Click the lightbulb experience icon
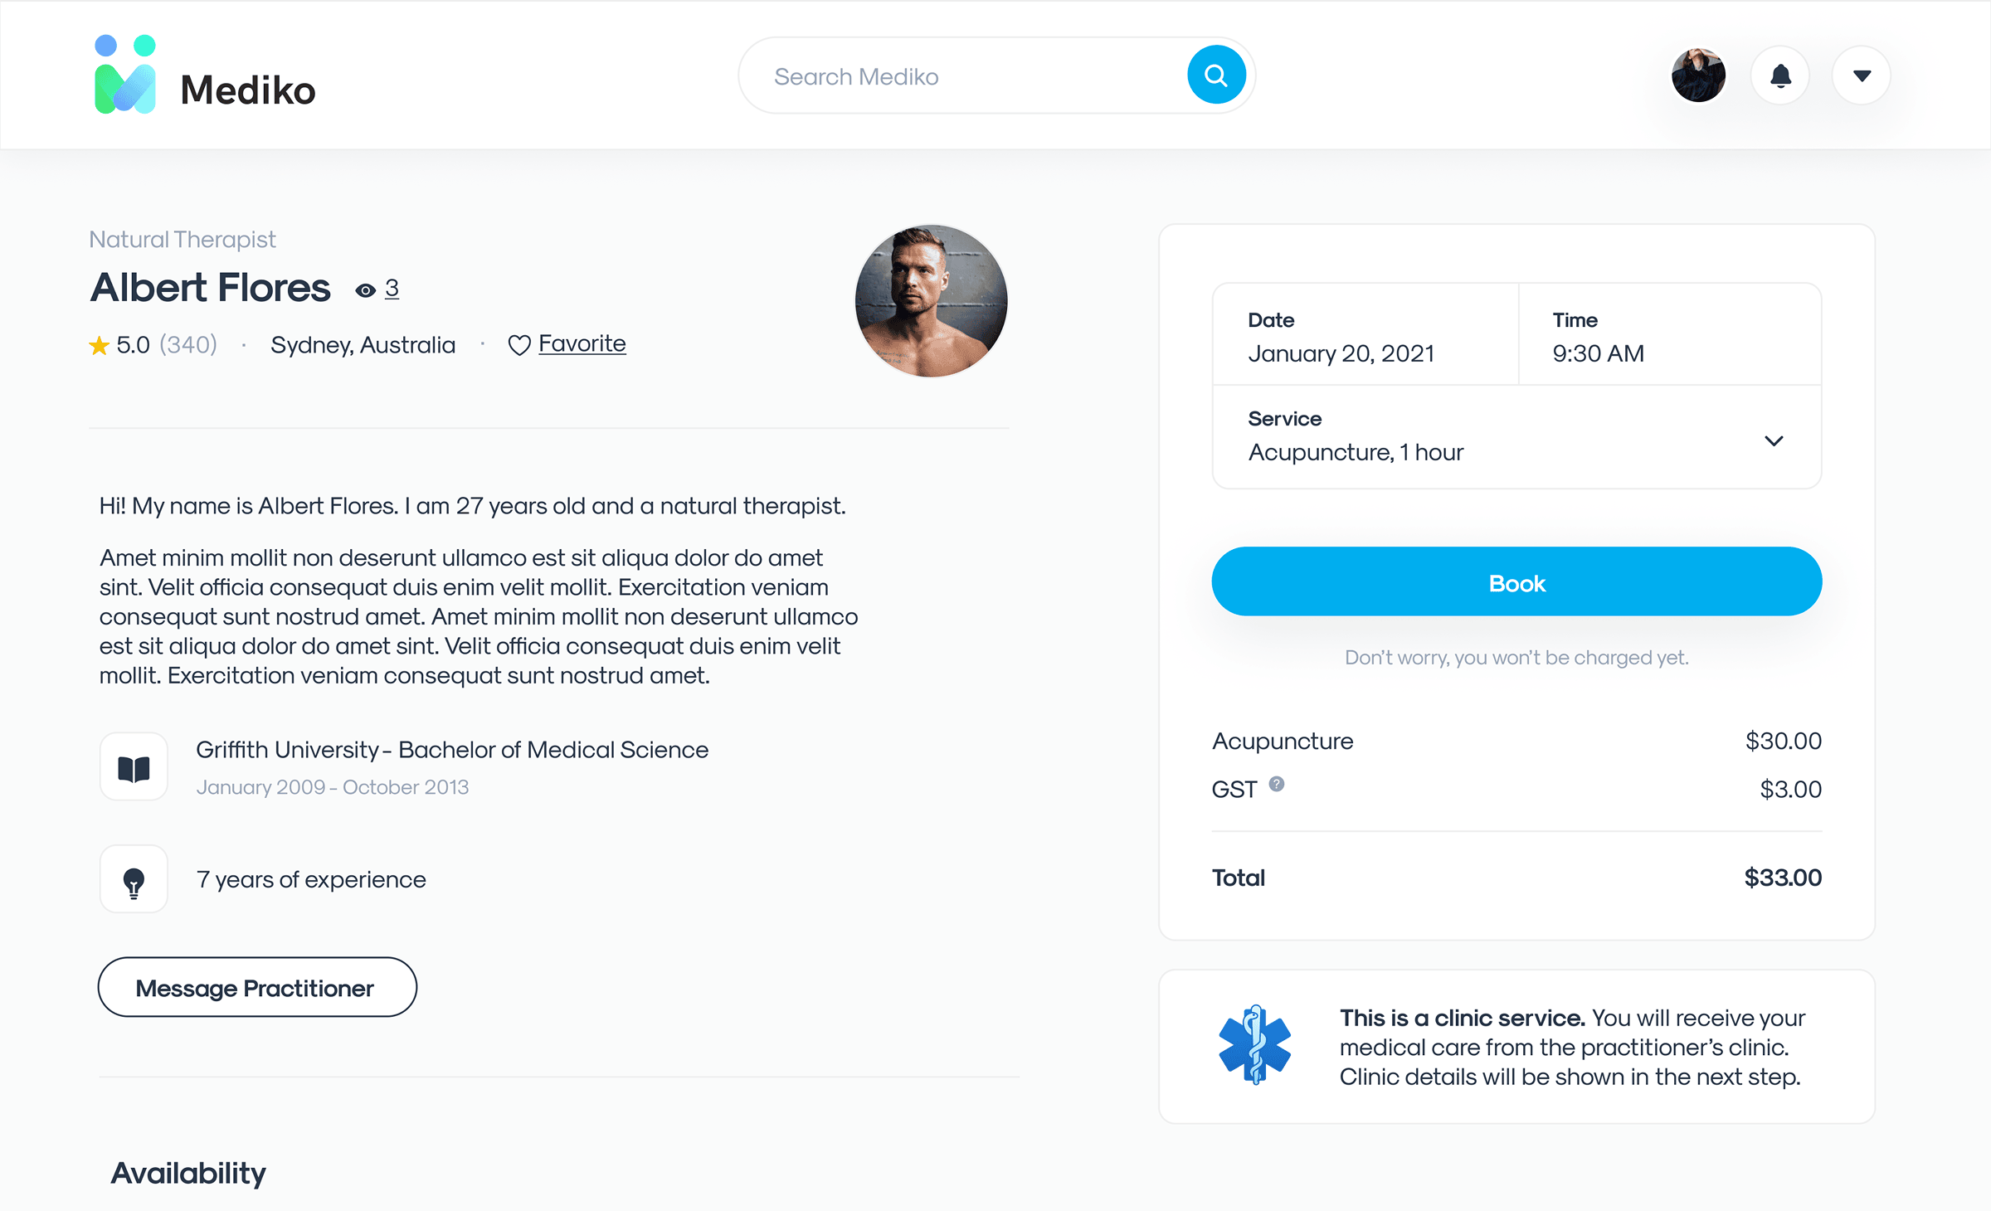Screen dimensions: 1991x1211 (x=134, y=880)
